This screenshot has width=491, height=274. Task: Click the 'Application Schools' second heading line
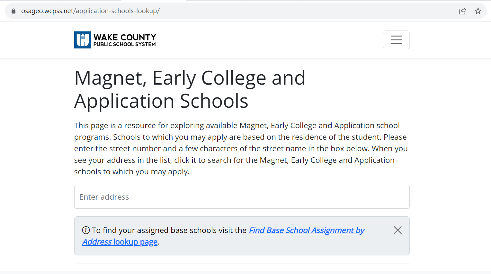pyautogui.click(x=161, y=101)
